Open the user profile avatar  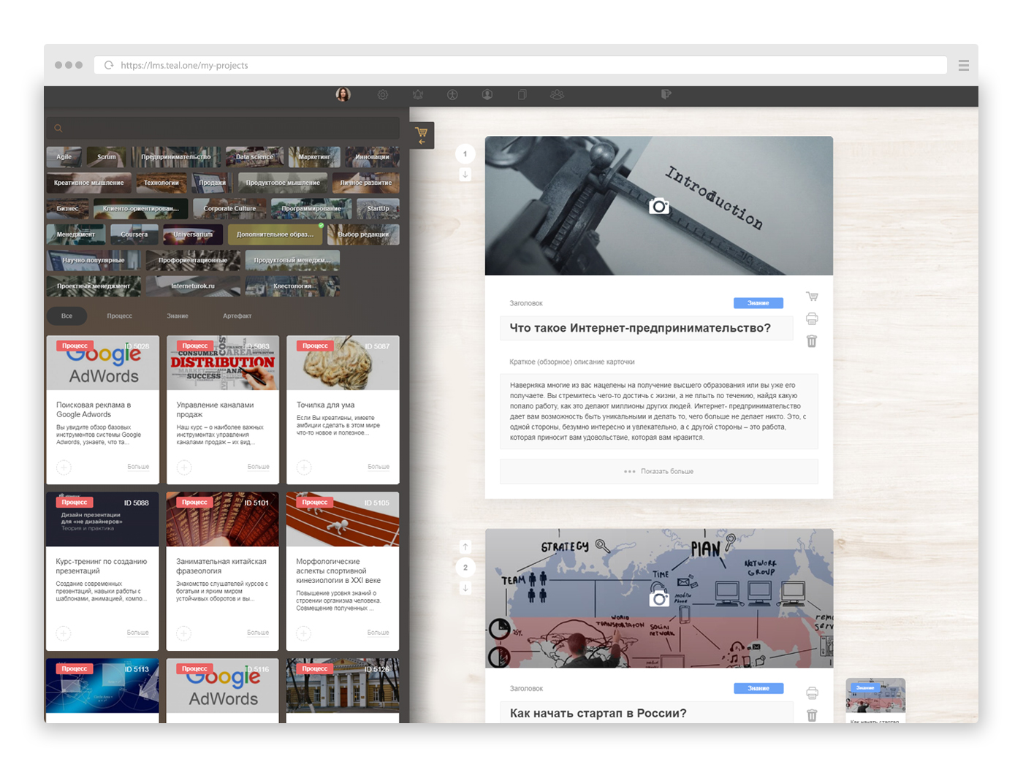343,94
